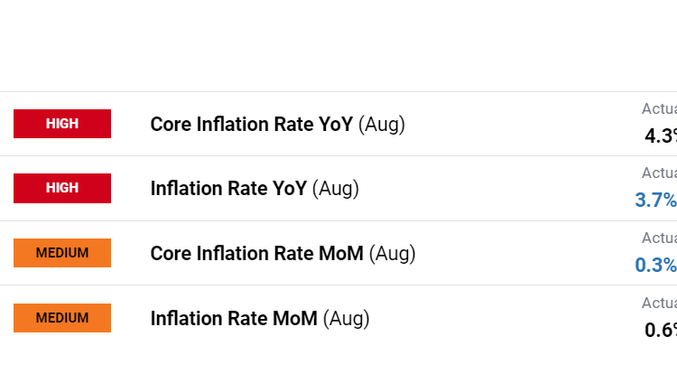Select the MEDIUM badge for Core Inflation Rate MoM
The width and height of the screenshot is (677, 374).
[62, 253]
